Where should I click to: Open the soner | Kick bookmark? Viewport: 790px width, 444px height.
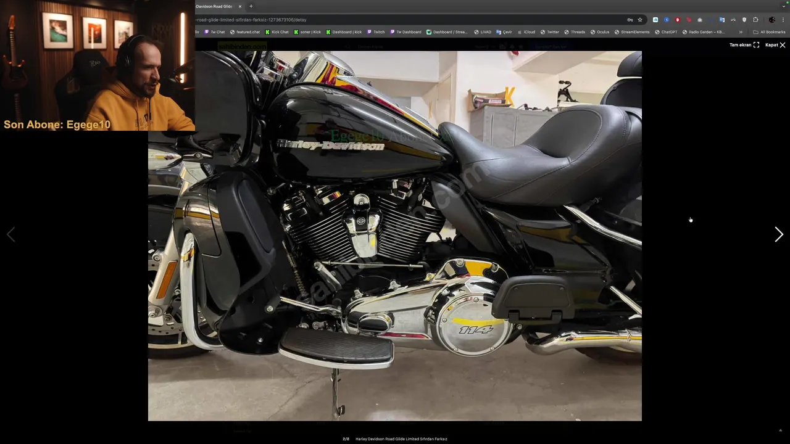(x=307, y=32)
